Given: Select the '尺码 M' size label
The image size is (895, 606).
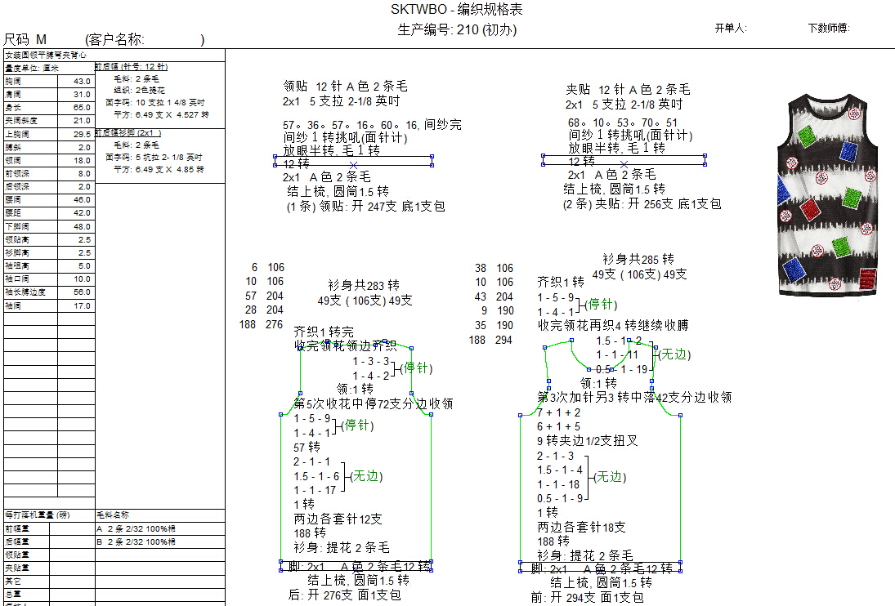Looking at the screenshot, I should click(x=25, y=39).
